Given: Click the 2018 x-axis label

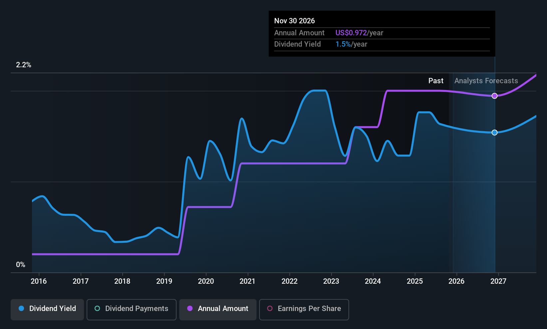Looking at the screenshot, I should (122, 281).
